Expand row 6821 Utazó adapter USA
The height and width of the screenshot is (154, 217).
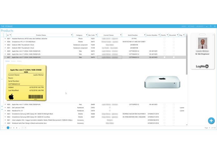tap(5, 120)
